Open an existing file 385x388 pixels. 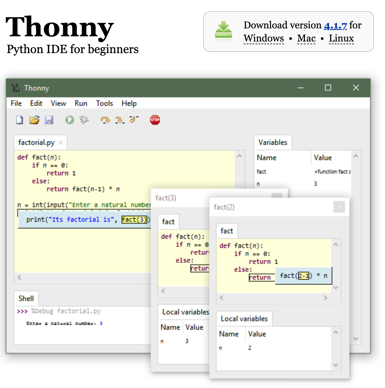[34, 120]
